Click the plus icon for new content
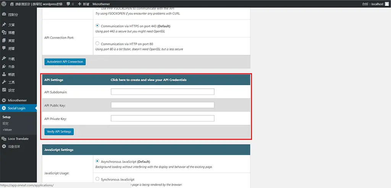This screenshot has width=391, height=188. coord(79,4)
